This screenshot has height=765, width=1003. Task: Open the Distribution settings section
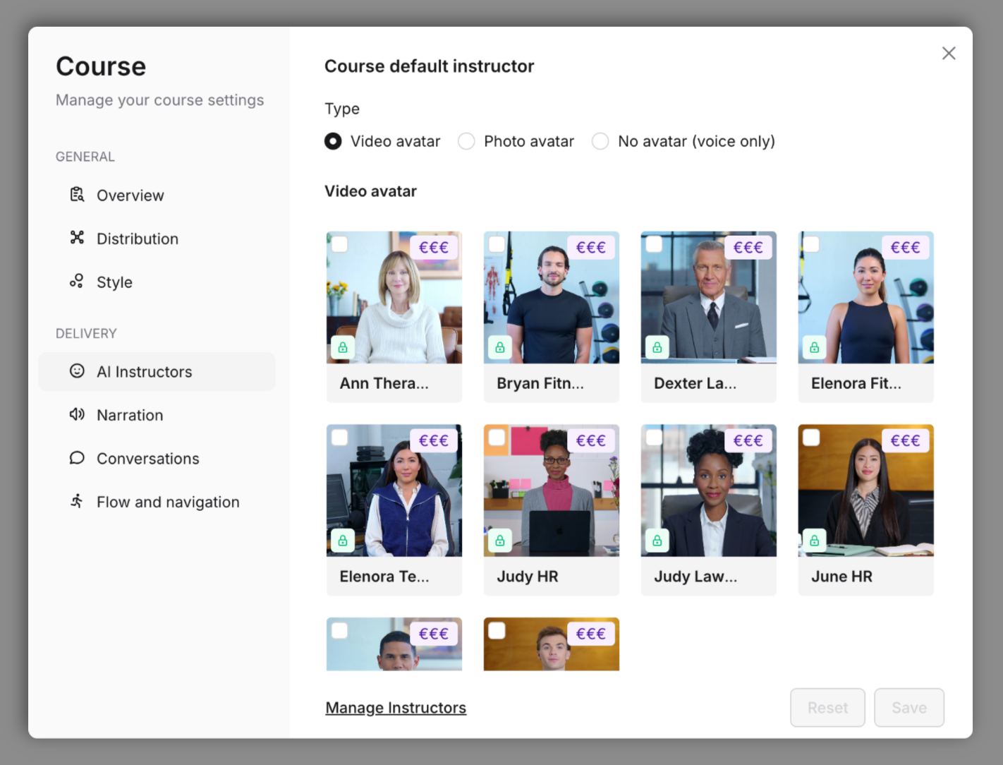click(x=137, y=239)
